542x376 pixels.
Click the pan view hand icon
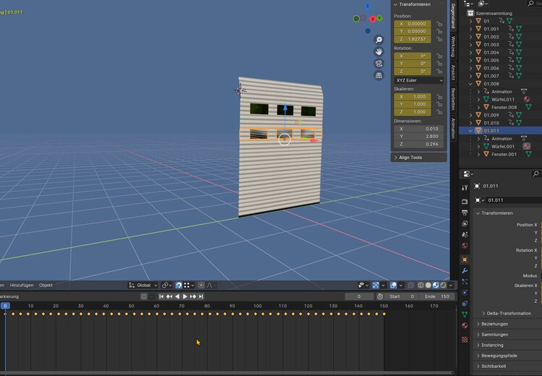tap(379, 52)
